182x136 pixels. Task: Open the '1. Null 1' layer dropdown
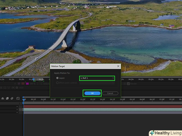(97, 78)
